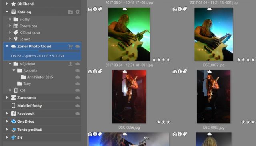256x146 pixels.
Task: Select the blue-lit guitarist thumbnail DSC_0072.jpg
Action: coord(214,34)
